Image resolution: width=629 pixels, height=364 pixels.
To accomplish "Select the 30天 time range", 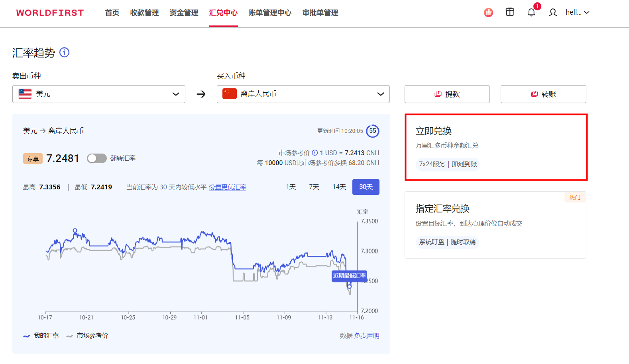I will [366, 187].
